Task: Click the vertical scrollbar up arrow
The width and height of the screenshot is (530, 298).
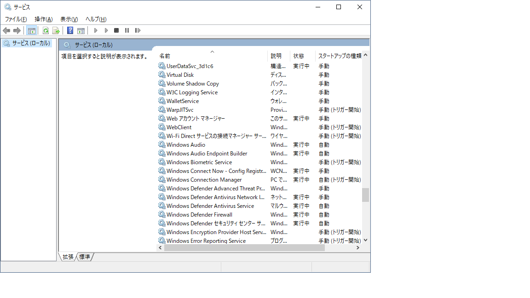Action: tap(365, 55)
